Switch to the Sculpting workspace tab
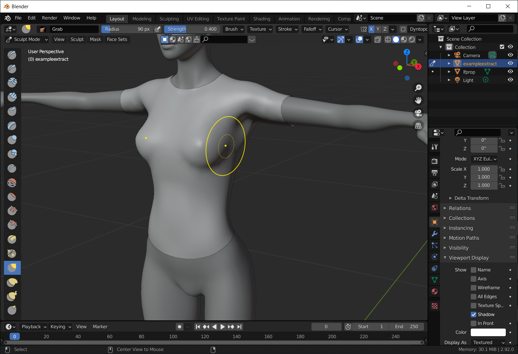Viewport: 518px width, 354px height. tap(169, 19)
